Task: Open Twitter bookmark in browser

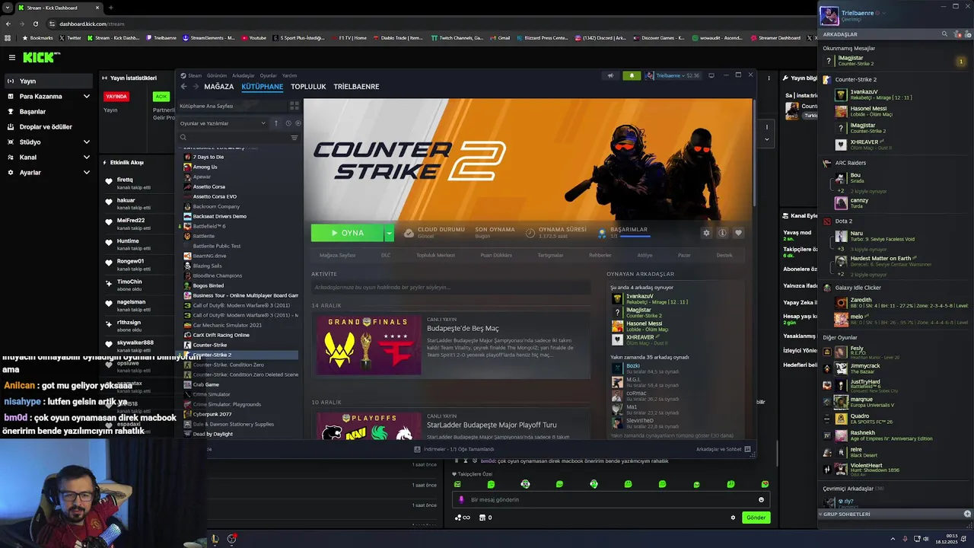Action: 69,38
